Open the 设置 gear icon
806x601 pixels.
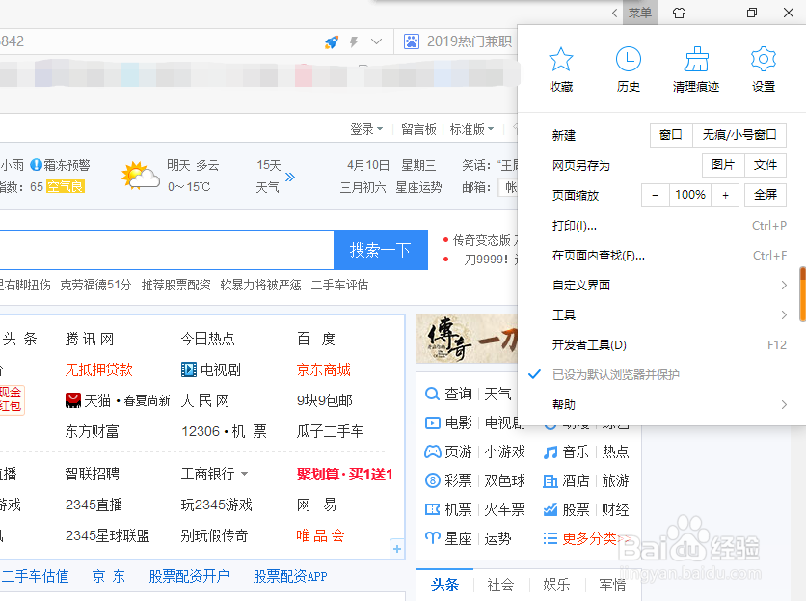[764, 59]
